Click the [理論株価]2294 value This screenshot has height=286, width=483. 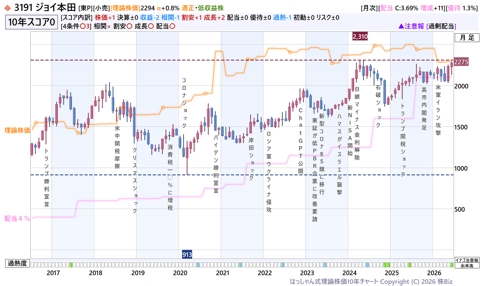pyautogui.click(x=132, y=8)
